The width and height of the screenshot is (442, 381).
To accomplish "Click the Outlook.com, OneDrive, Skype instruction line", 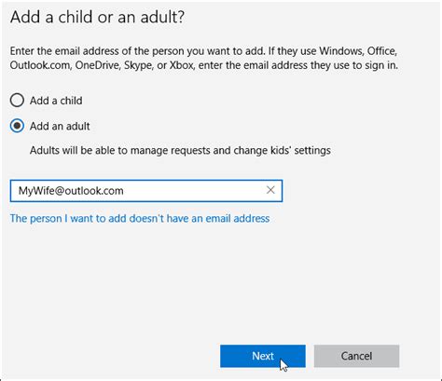I will click(204, 65).
